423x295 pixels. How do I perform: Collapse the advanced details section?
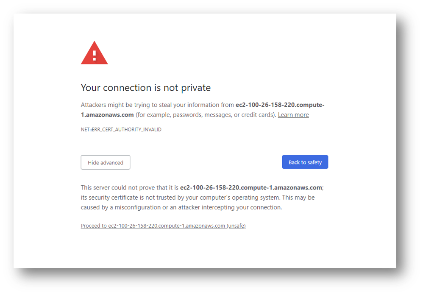105,162
